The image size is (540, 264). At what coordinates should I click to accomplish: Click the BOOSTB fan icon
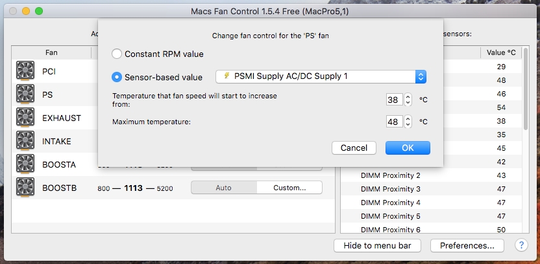point(25,188)
